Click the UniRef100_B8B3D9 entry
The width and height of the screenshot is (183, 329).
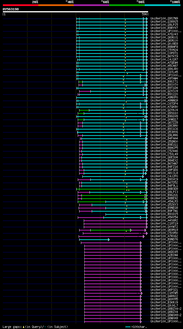[164, 189]
